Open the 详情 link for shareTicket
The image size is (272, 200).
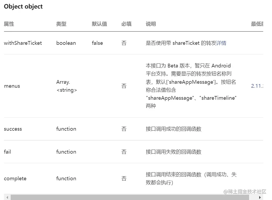[x=221, y=43]
